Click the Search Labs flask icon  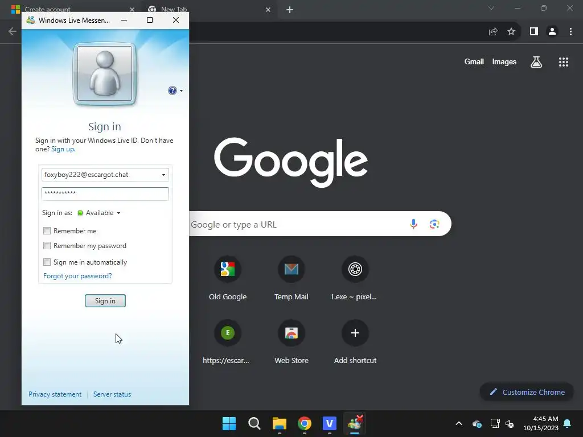[x=536, y=62]
